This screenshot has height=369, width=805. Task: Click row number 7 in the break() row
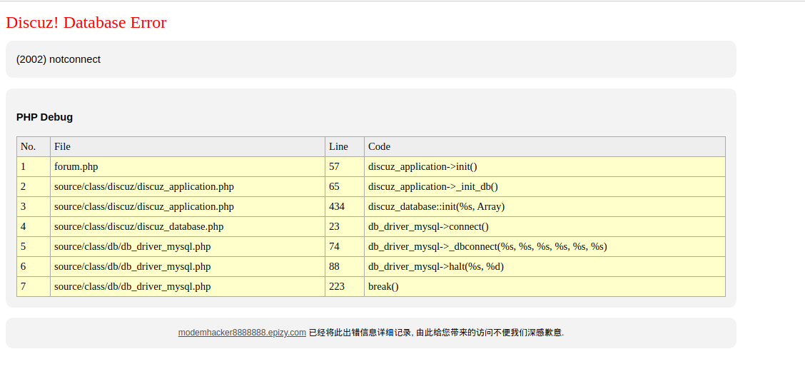(34, 287)
